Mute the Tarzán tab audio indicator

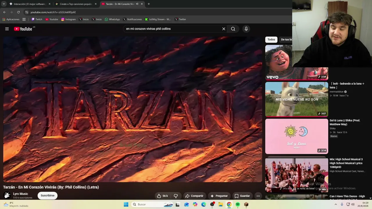click(137, 4)
